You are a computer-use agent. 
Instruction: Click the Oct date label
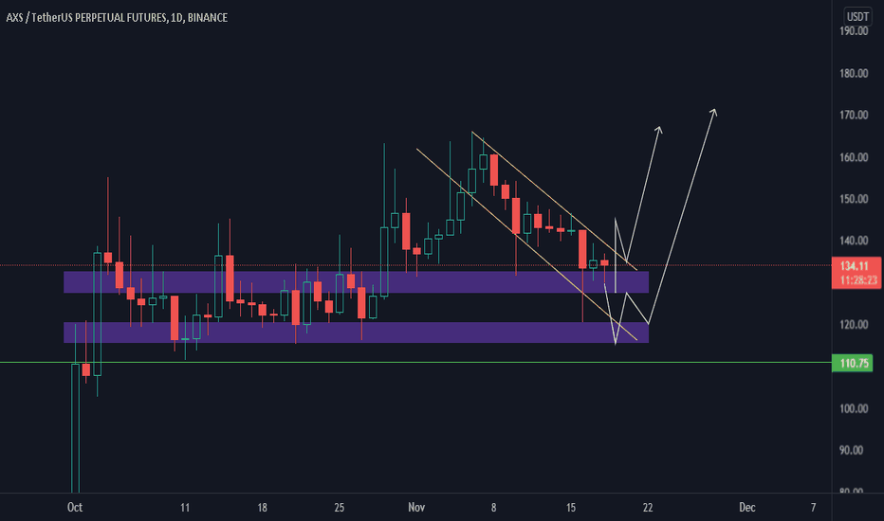click(x=75, y=507)
